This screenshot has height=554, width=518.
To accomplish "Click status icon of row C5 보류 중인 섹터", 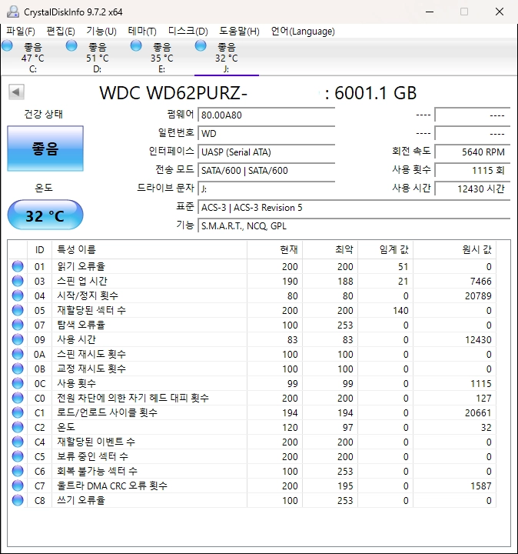I will point(18,456).
